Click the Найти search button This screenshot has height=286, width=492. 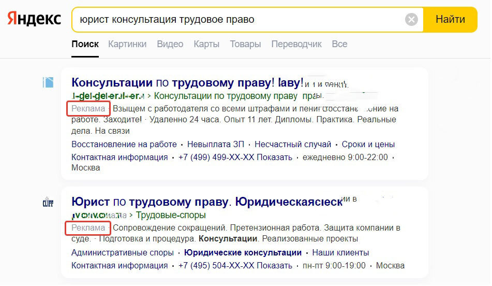450,20
